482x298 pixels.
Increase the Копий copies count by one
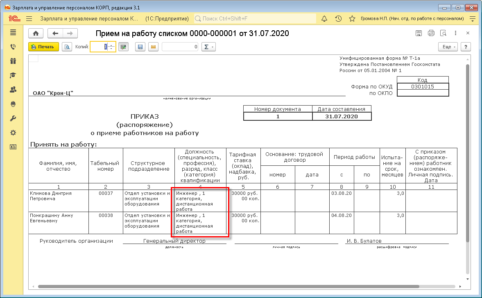(111, 45)
